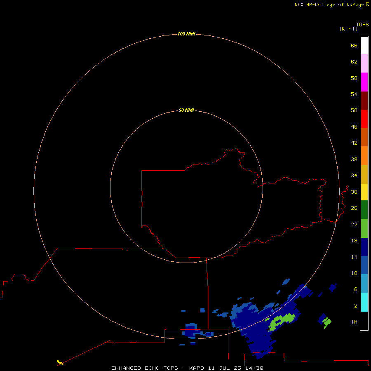Click the magenta 58 kft legend swatch
371x371 pixels.
(364, 82)
